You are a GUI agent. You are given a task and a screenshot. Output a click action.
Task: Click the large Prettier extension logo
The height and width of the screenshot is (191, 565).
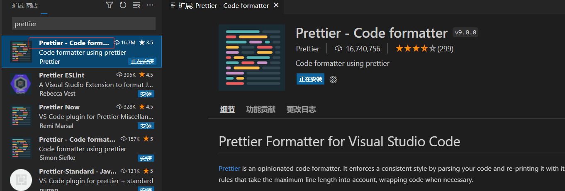click(x=252, y=58)
